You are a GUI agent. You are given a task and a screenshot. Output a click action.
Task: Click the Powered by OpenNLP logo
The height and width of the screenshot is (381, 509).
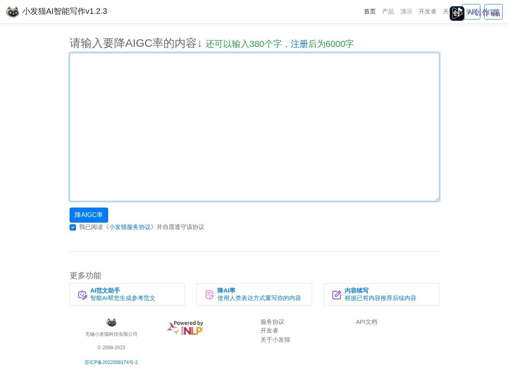point(185,328)
